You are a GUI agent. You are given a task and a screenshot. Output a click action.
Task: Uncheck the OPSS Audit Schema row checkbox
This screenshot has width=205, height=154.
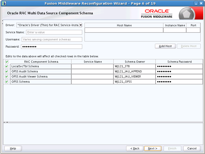tap(7, 72)
